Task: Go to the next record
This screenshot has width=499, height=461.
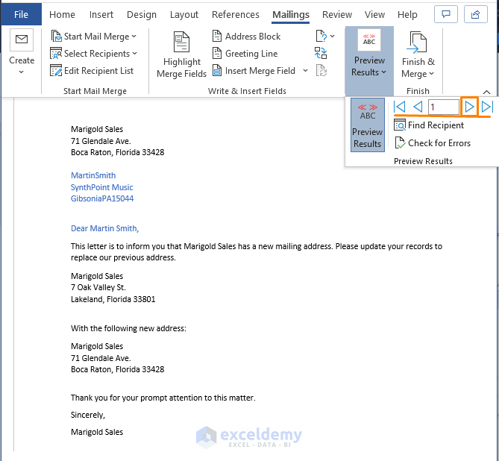Action: 469,107
